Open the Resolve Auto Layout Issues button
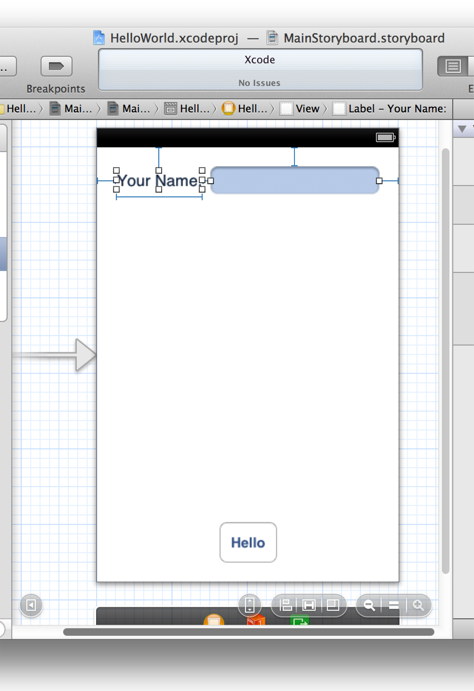Image resolution: width=474 pixels, height=691 pixels. tap(333, 605)
